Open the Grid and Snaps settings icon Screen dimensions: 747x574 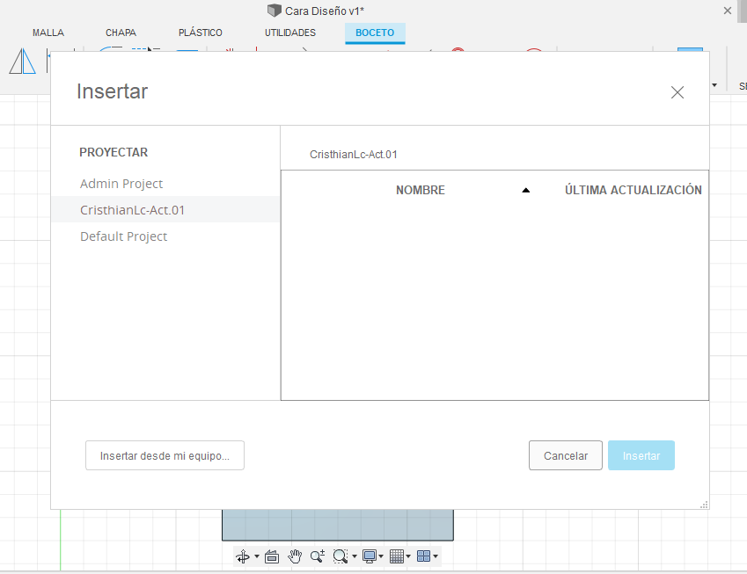pyautogui.click(x=397, y=556)
